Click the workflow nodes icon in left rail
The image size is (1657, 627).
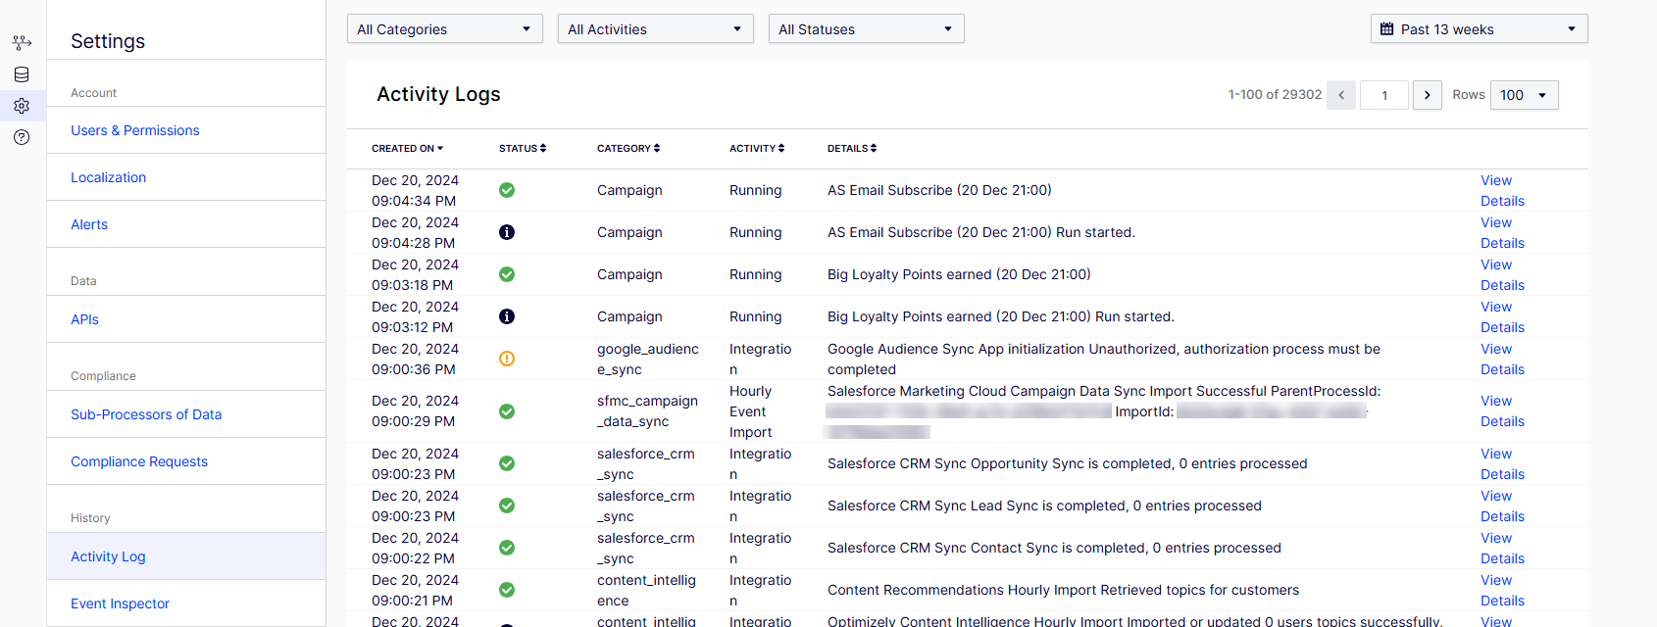22,43
